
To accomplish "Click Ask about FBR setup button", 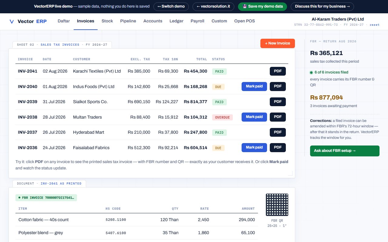I will point(345,151).
